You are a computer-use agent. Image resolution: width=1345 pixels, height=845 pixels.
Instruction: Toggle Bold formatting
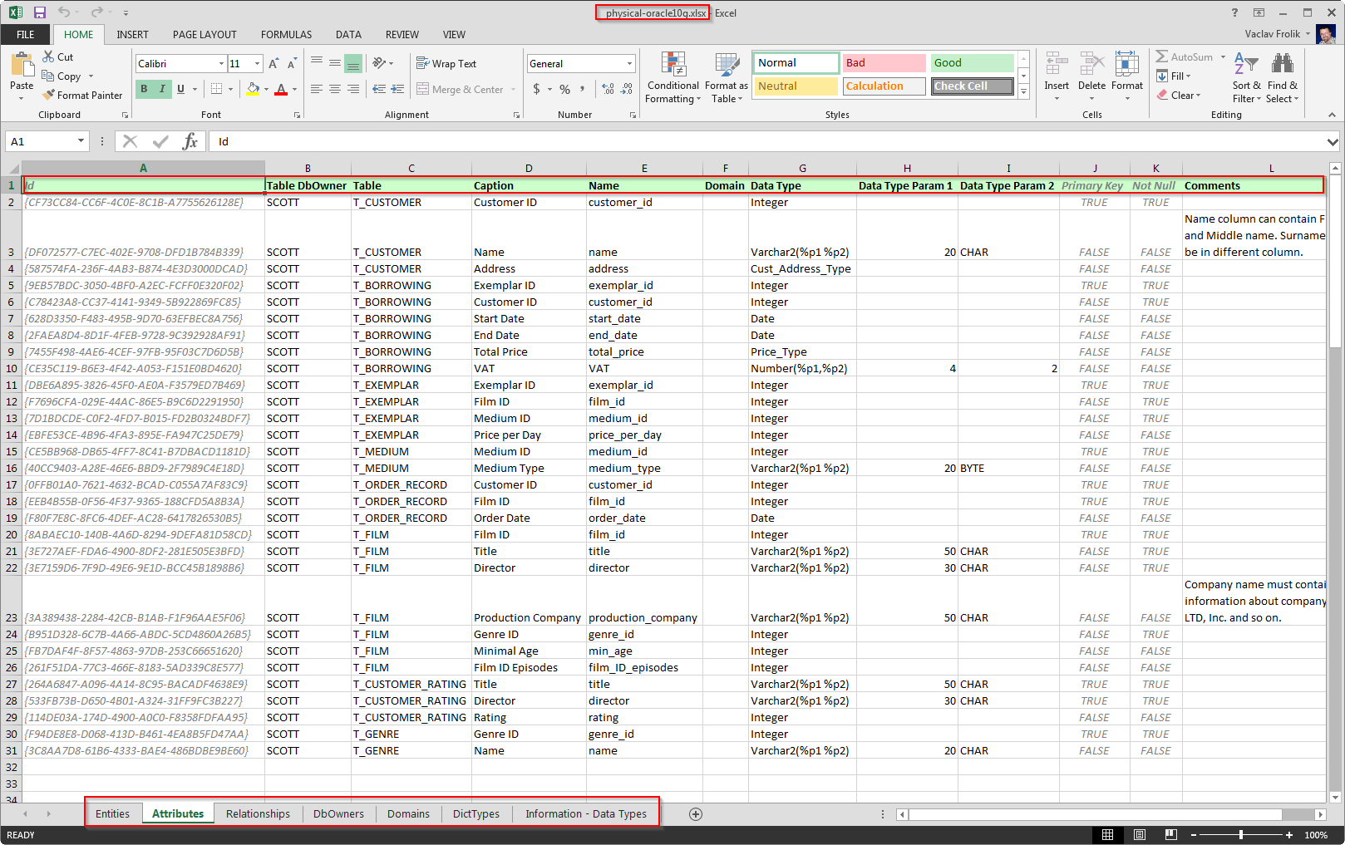pos(144,89)
